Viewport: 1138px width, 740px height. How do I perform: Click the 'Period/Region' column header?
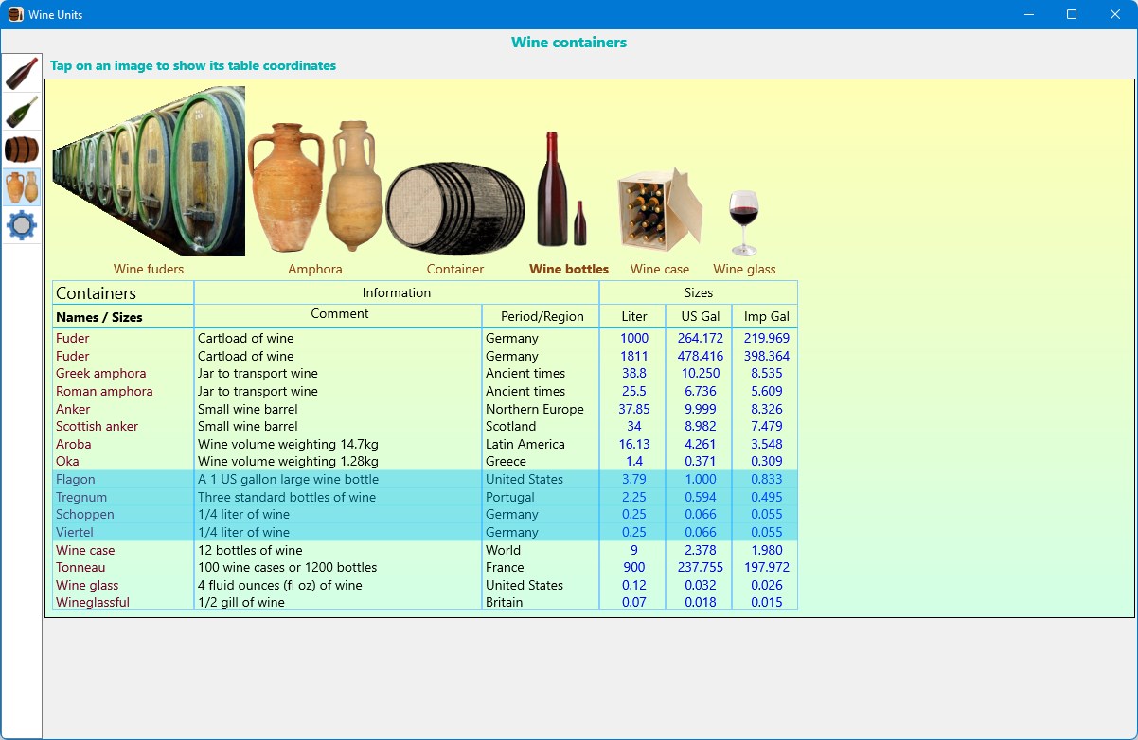pos(542,316)
